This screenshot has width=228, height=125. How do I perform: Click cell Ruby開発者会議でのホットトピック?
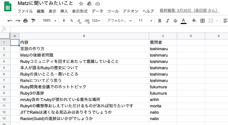[x=84, y=87]
